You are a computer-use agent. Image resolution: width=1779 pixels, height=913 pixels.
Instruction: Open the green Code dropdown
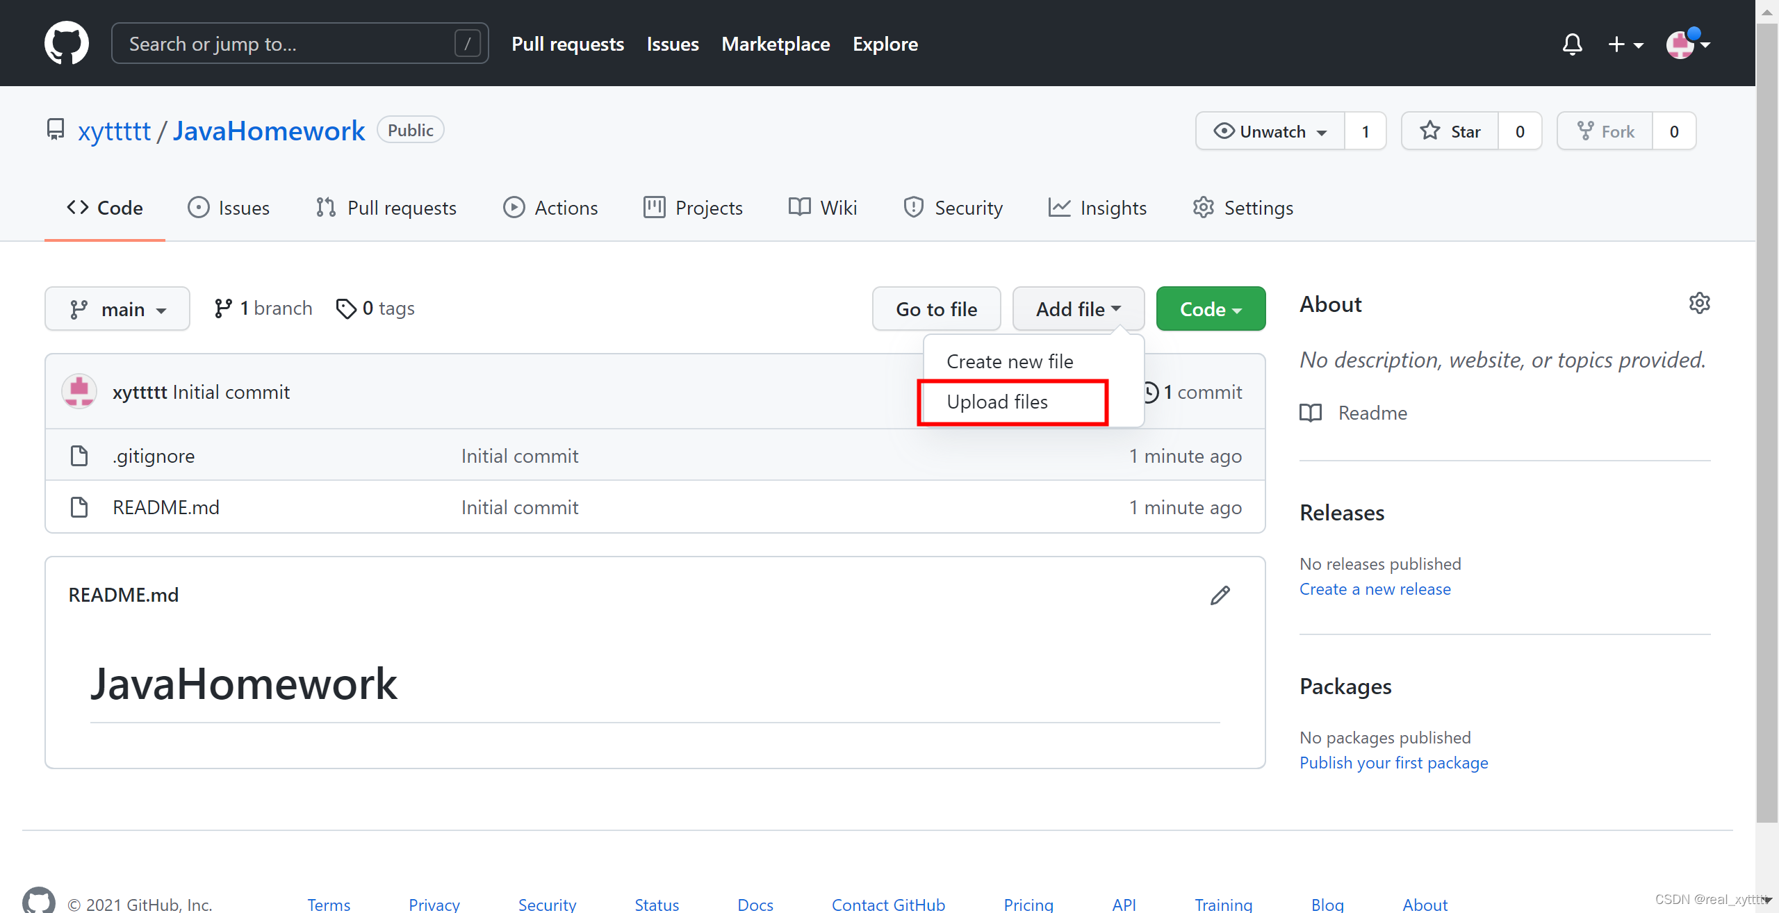(1211, 309)
